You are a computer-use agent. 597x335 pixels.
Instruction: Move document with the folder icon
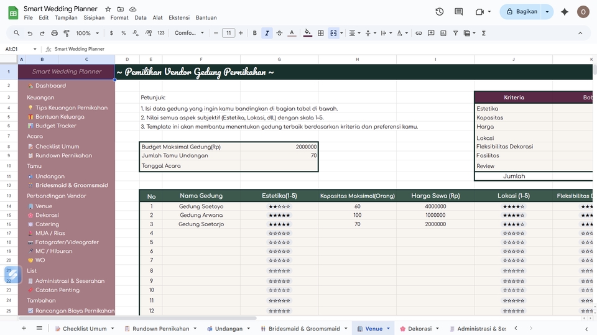120,9
